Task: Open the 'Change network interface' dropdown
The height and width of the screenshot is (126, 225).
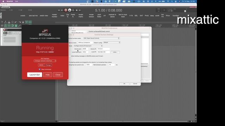Action: pyautogui.click(x=45, y=61)
